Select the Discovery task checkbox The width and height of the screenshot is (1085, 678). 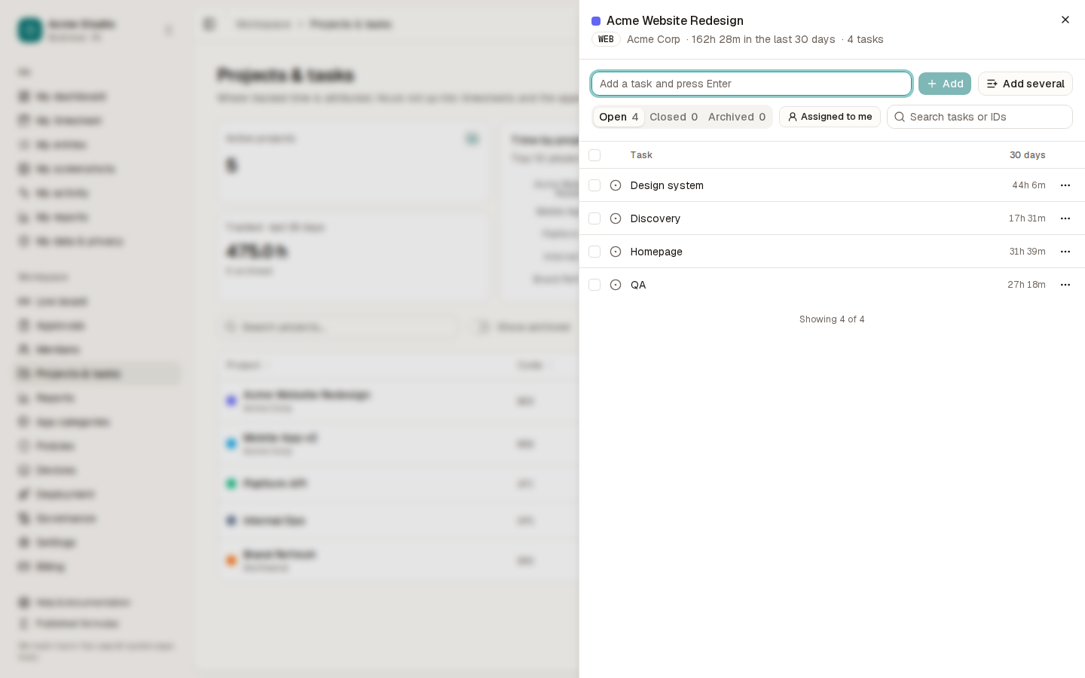[x=594, y=218]
